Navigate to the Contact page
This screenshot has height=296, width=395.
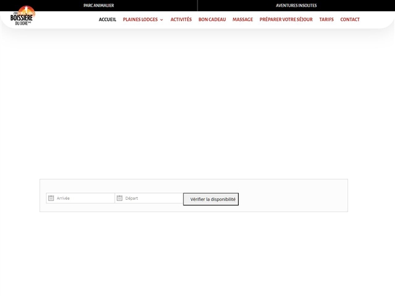350,20
